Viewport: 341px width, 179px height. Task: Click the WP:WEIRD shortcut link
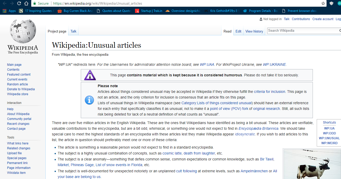coord(329,143)
